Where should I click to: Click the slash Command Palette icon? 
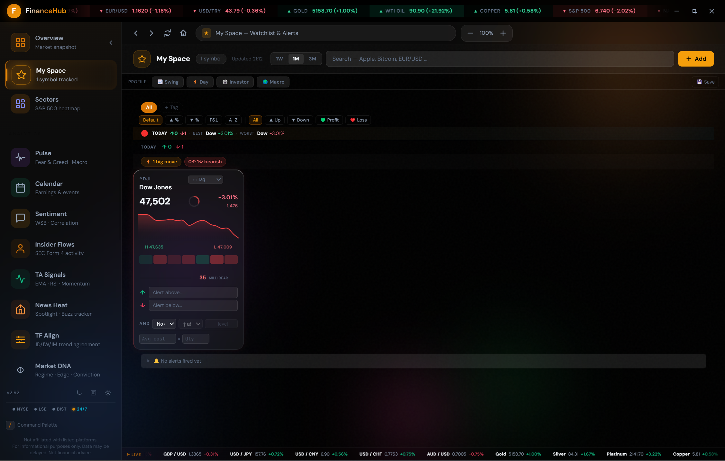coord(10,425)
